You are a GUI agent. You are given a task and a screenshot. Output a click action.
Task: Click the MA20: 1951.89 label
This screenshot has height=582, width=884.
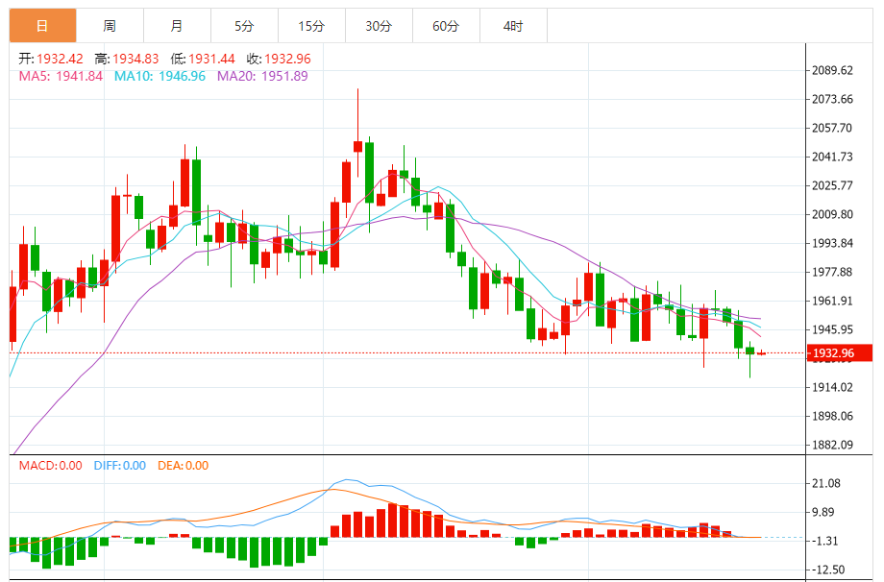click(262, 76)
